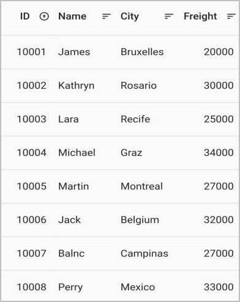The image size is (240, 302).
Task: Select the Kathryn name cell
Action: pyautogui.click(x=77, y=86)
